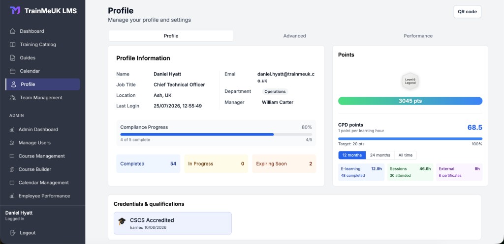Select the All time period
The height and width of the screenshot is (244, 504).
coord(406,155)
